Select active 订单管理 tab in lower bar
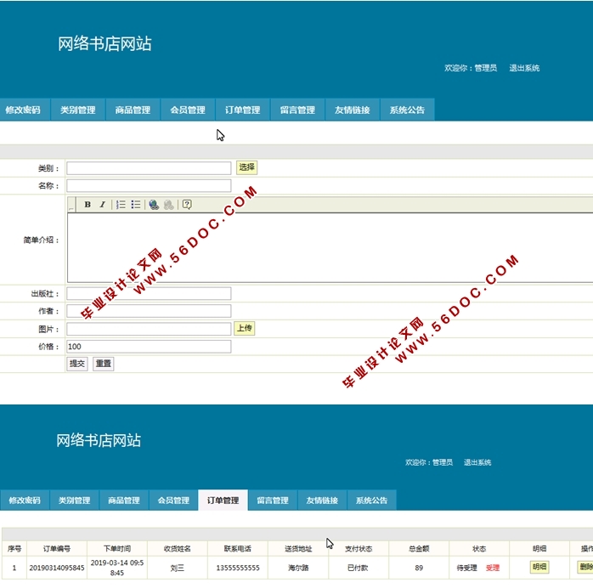Image resolution: width=593 pixels, height=588 pixels. point(223,500)
